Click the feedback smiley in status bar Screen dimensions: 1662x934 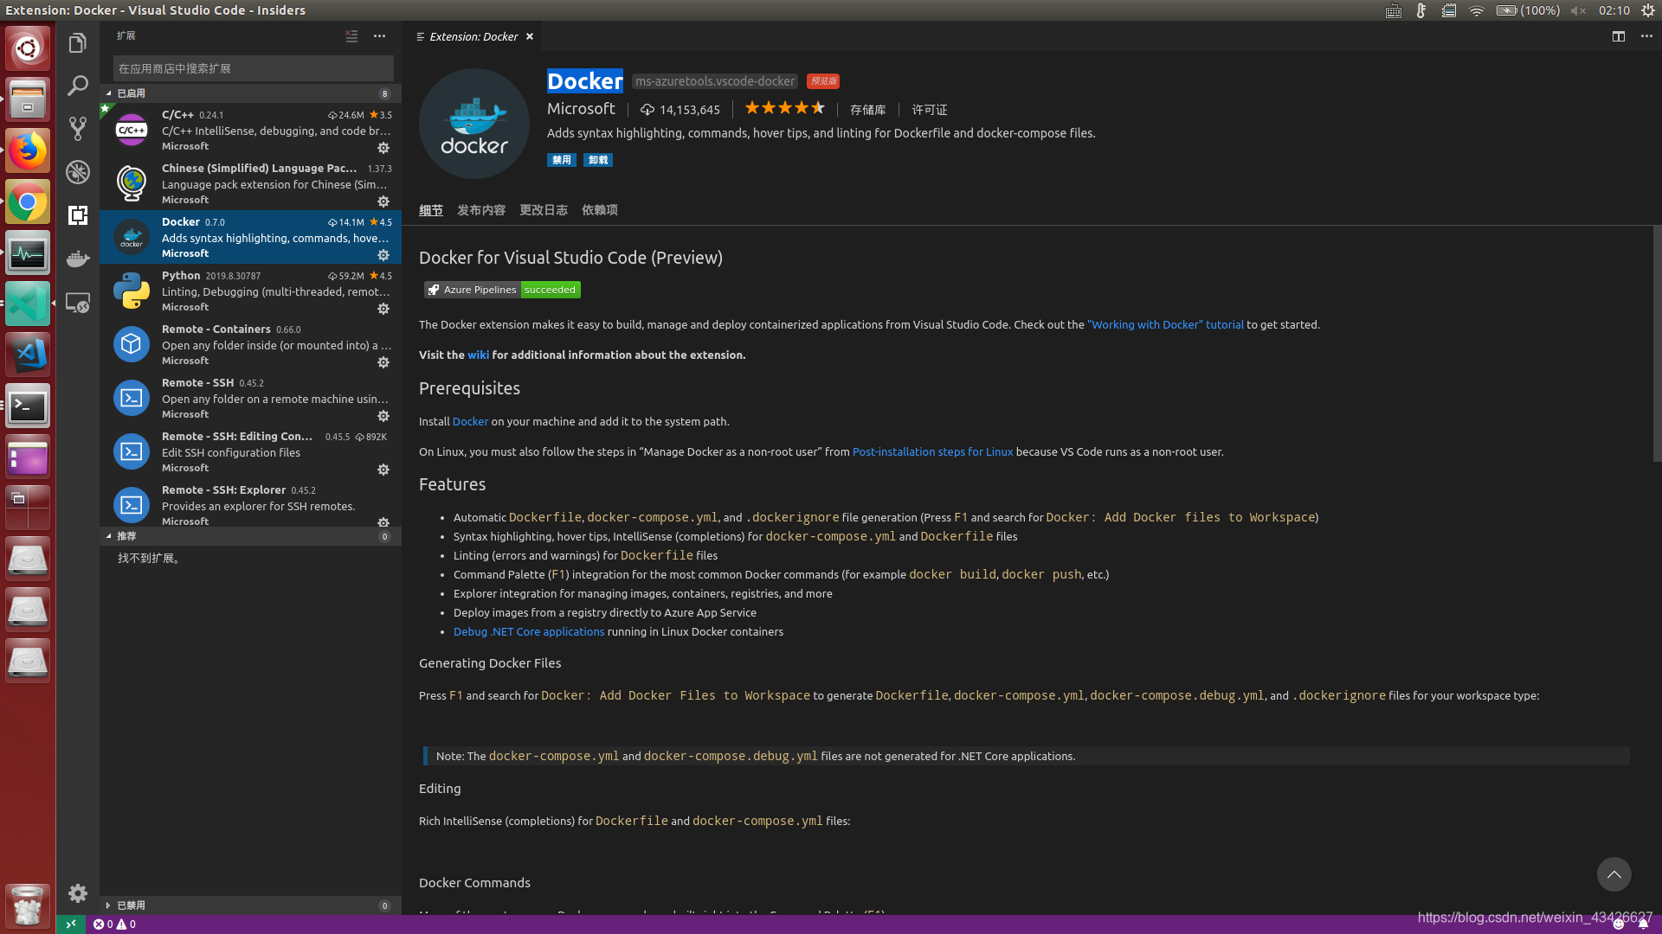(x=1618, y=924)
